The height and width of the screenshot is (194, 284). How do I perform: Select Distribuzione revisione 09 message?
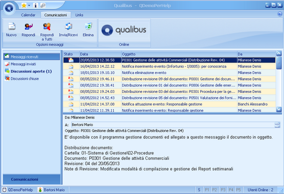(170, 79)
